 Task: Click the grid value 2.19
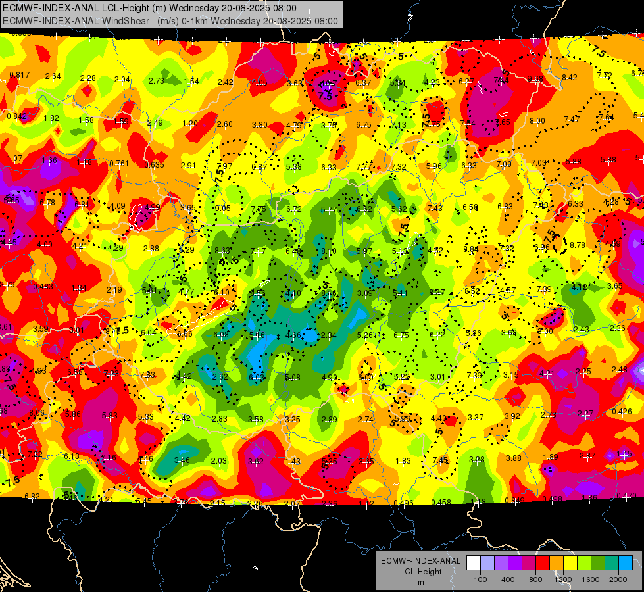tap(114, 289)
